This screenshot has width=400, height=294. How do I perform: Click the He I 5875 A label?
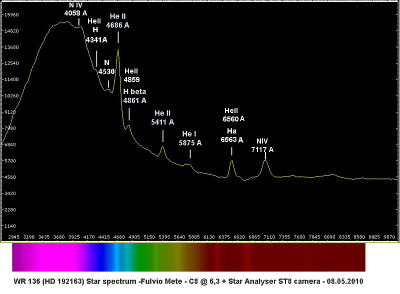190,138
